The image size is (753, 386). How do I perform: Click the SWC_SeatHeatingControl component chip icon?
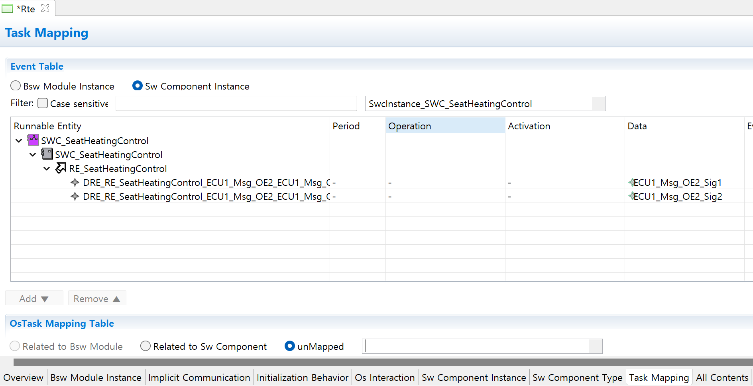[x=47, y=154]
